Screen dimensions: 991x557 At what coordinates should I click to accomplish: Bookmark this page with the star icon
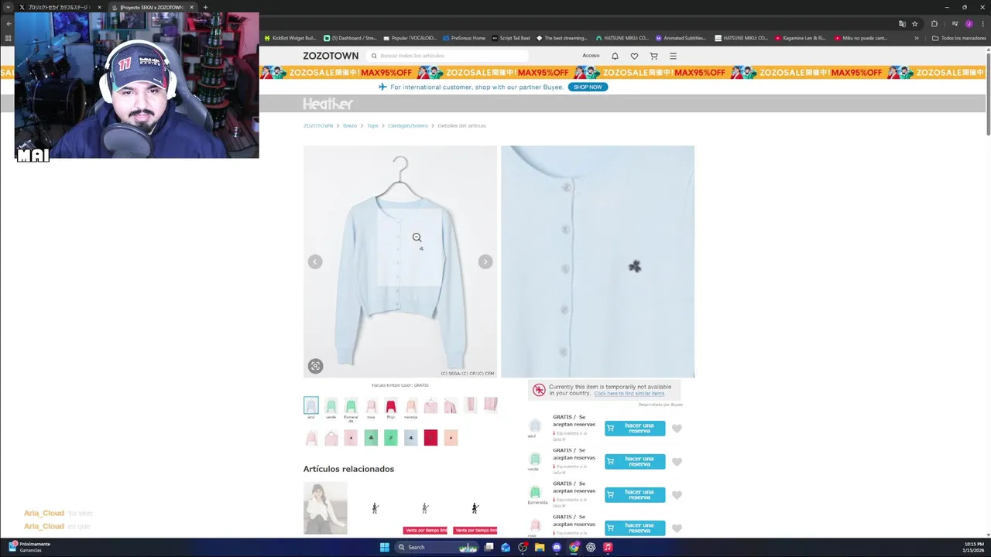click(x=914, y=23)
